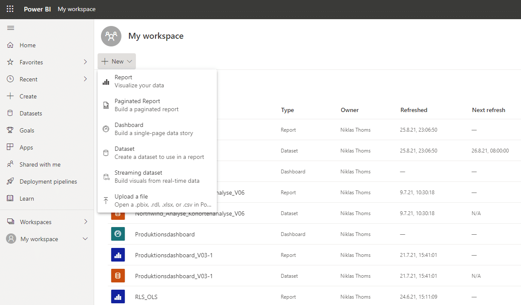Click the Shared with me person icon
The image size is (521, 305).
[11, 164]
